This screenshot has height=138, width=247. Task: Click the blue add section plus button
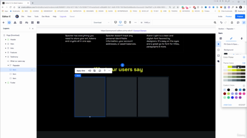122,65
